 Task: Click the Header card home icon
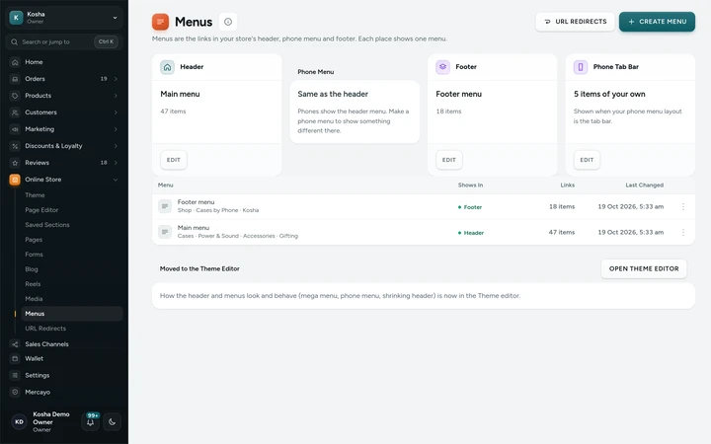(167, 67)
